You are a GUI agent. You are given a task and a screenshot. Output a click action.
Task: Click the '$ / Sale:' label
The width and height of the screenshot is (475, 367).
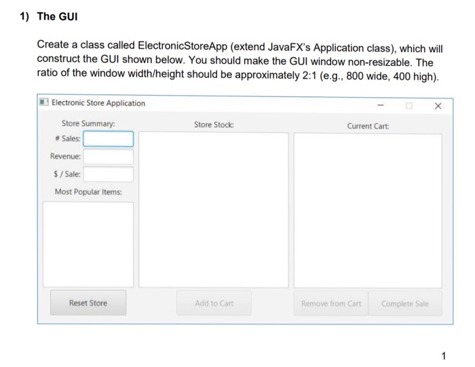coord(67,174)
